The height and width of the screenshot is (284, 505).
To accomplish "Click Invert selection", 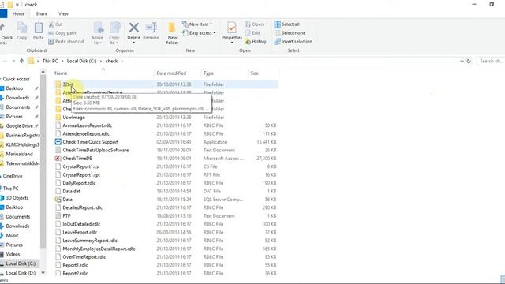I will (x=294, y=42).
